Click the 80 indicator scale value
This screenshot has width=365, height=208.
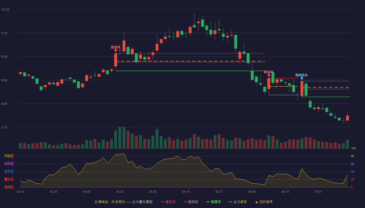pos(352,156)
